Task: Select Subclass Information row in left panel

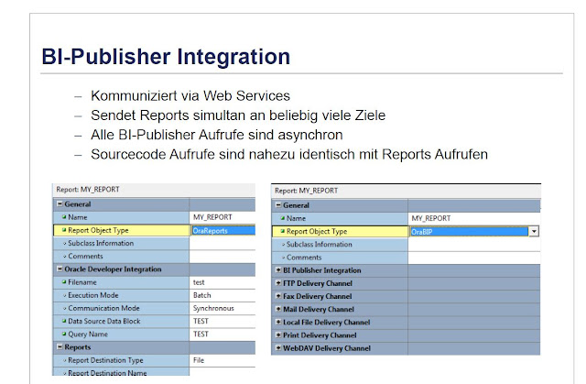Action: pos(155,244)
